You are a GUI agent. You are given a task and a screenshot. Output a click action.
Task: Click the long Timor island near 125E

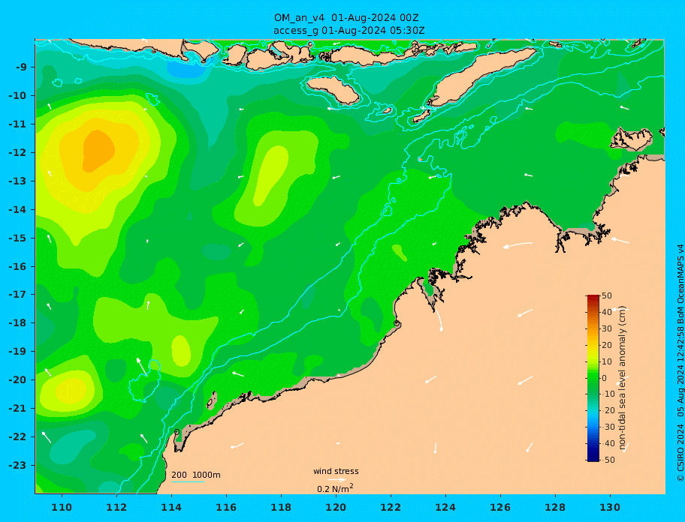tap(481, 76)
